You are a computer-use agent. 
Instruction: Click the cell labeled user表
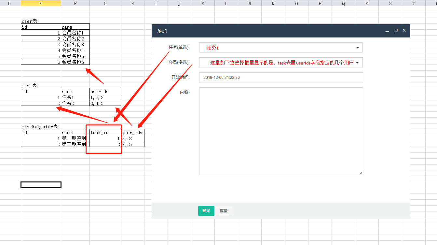(x=41, y=21)
